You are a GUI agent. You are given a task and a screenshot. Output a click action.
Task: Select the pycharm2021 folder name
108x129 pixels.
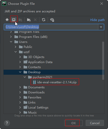click(x=43, y=77)
